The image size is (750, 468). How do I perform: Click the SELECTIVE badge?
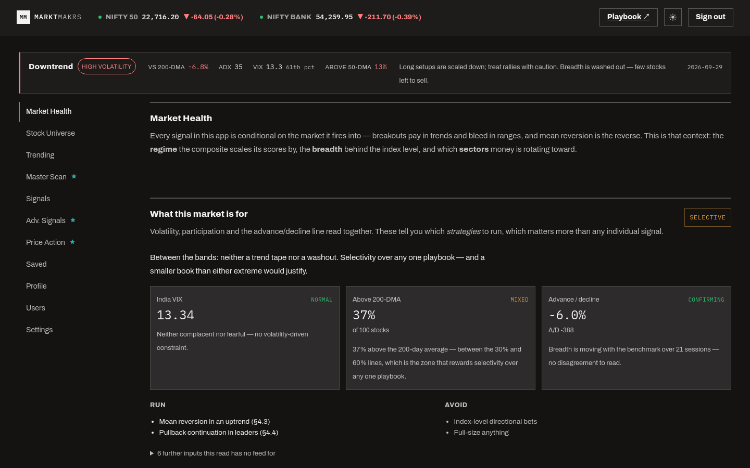[707, 217]
